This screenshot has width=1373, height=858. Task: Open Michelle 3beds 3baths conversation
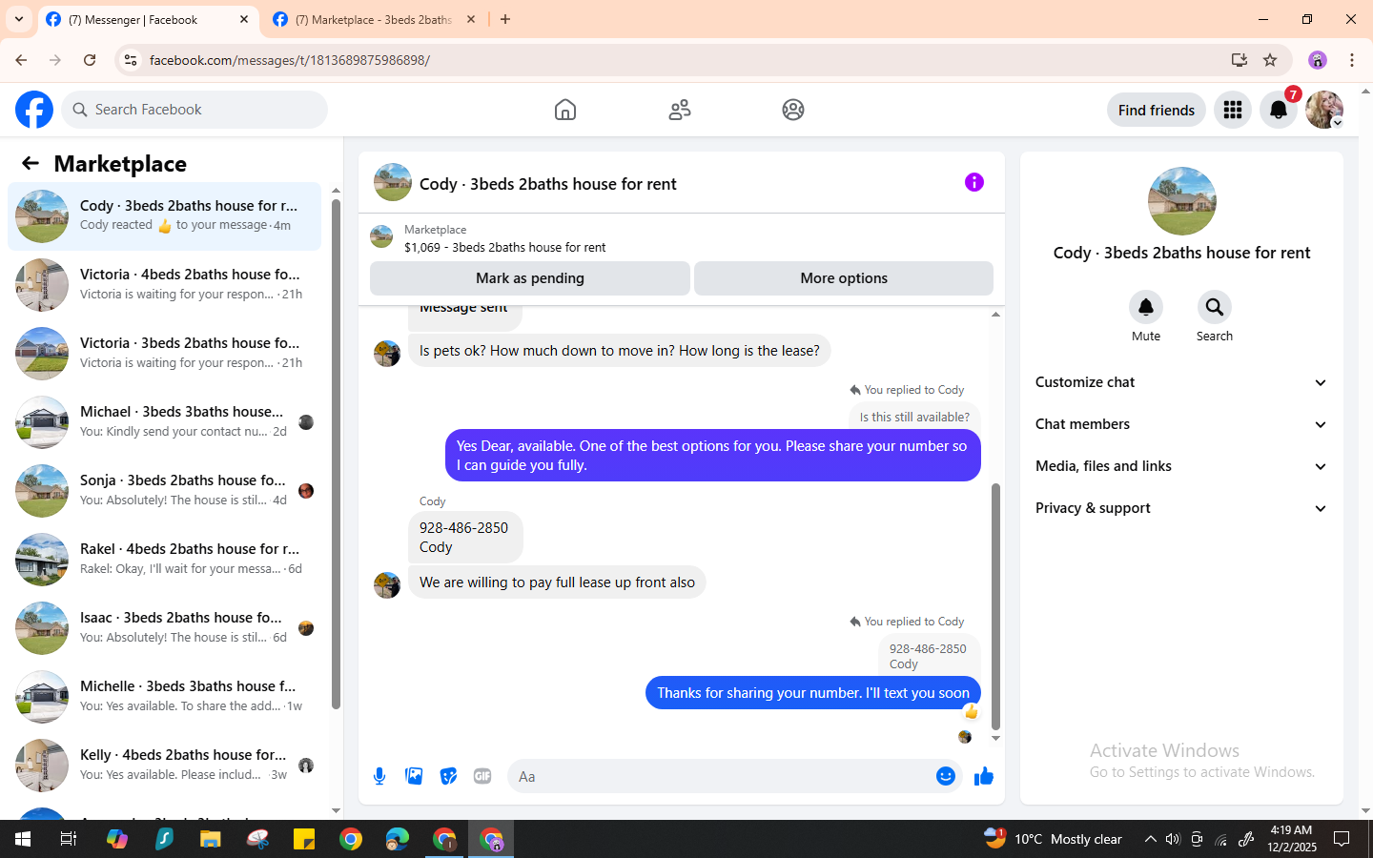coord(164,697)
